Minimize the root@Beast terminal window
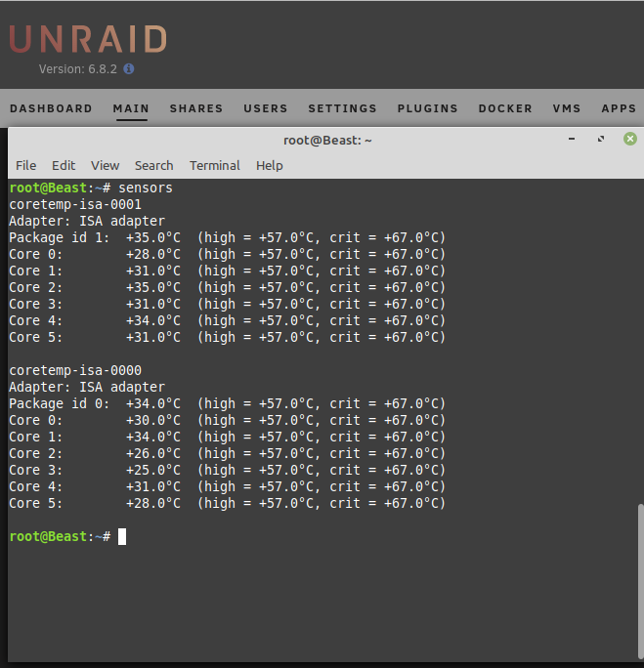The height and width of the screenshot is (668, 644). 572,139
